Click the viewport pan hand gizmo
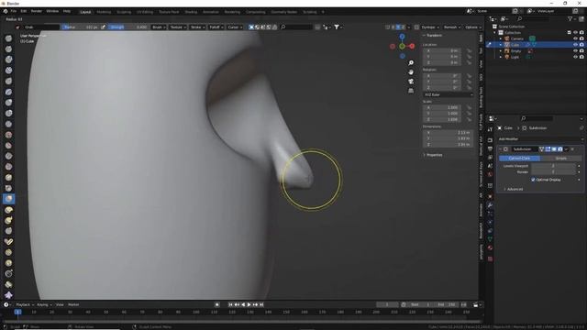Viewport: 587px width, 330px height. (411, 72)
